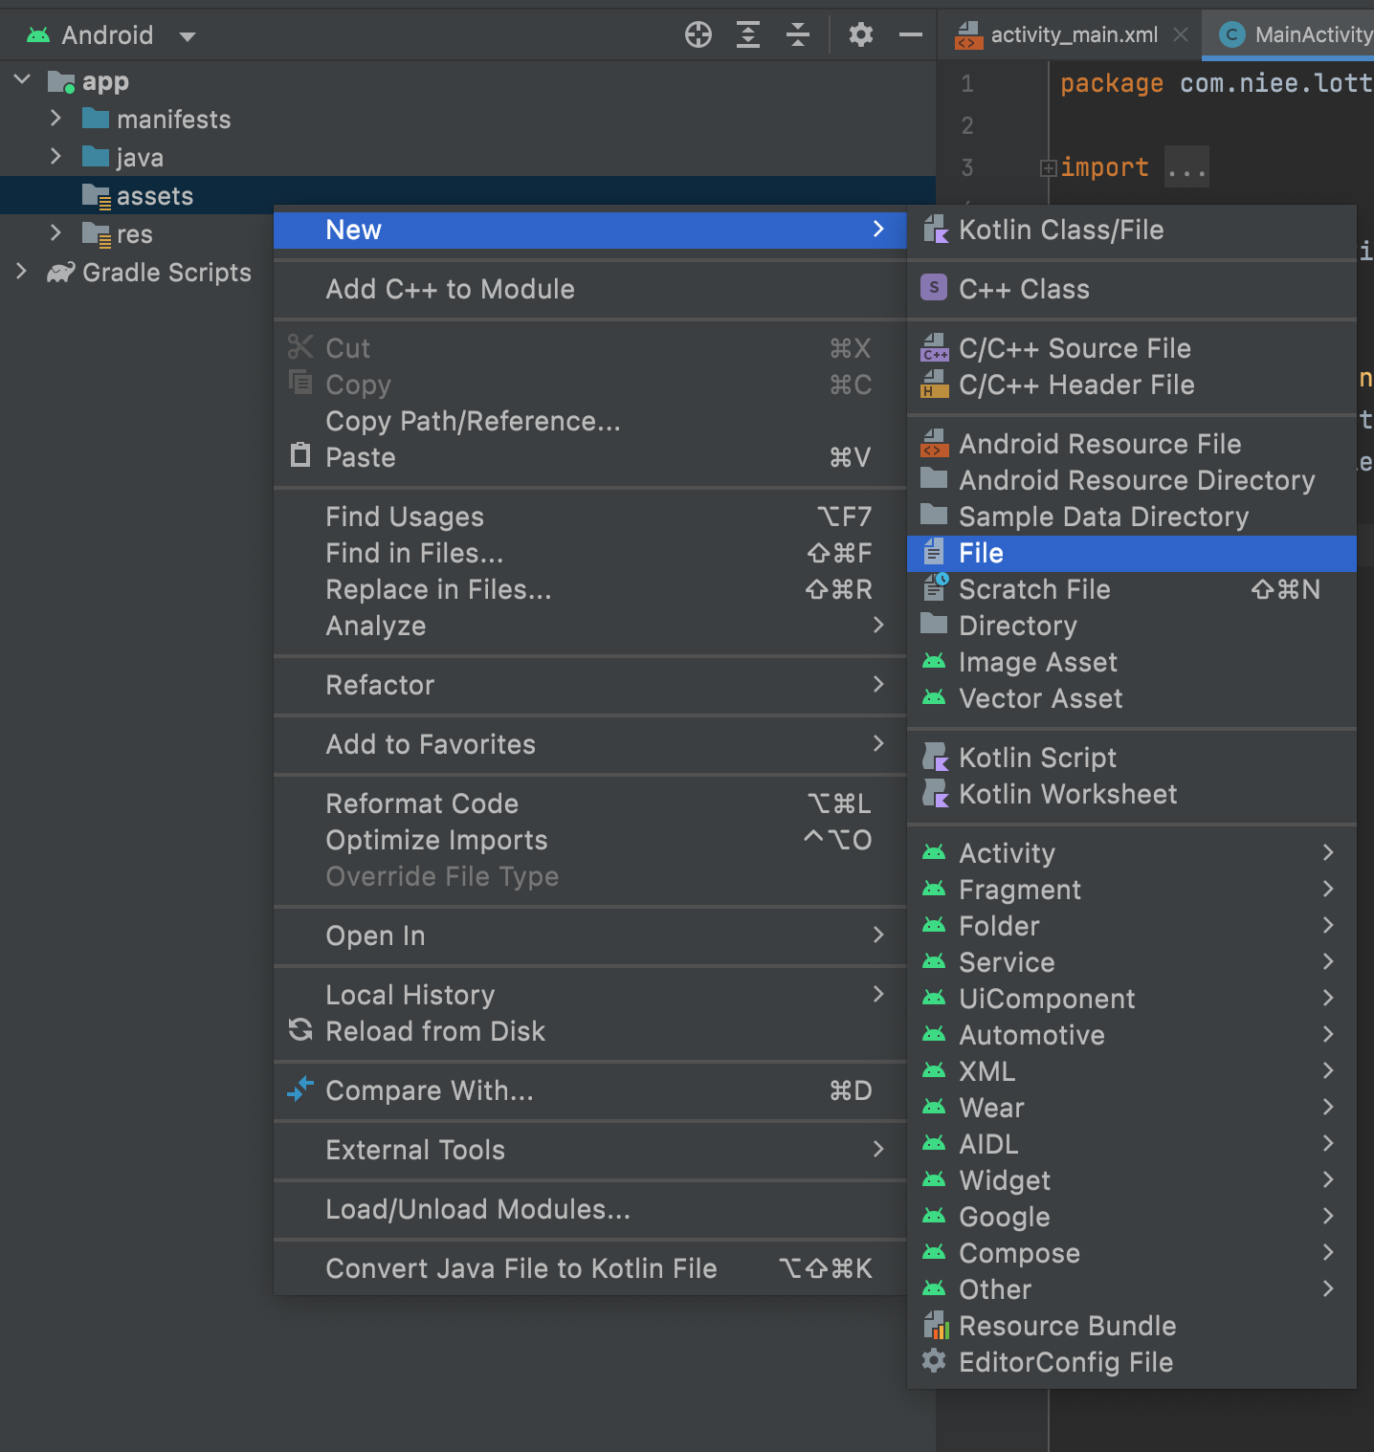Open External Tools submenu
This screenshot has height=1452, width=1374.
[x=590, y=1151]
